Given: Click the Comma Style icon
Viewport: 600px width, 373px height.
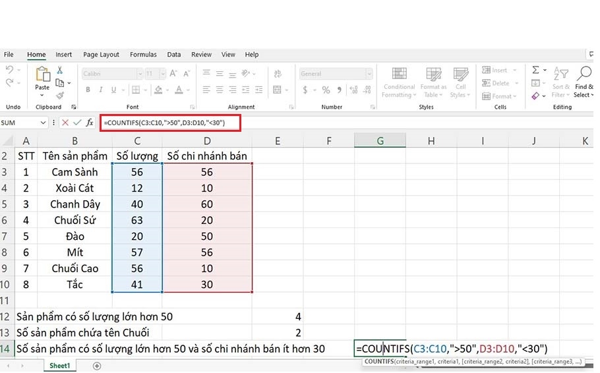Looking at the screenshot, I should (339, 90).
